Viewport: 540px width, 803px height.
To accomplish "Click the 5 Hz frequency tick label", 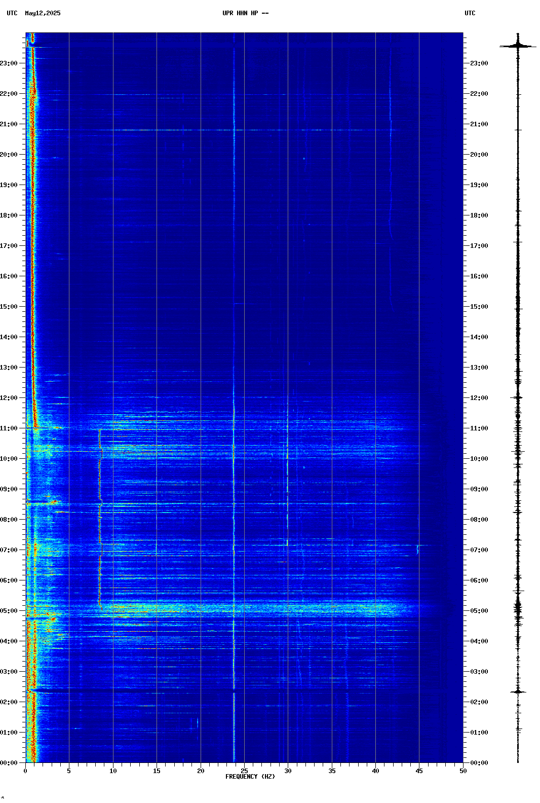I will coord(69,771).
